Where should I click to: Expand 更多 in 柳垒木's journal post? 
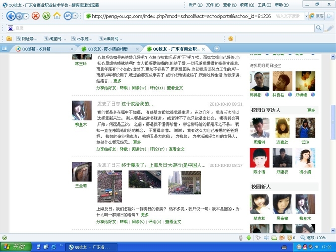pyautogui.click(x=137, y=142)
